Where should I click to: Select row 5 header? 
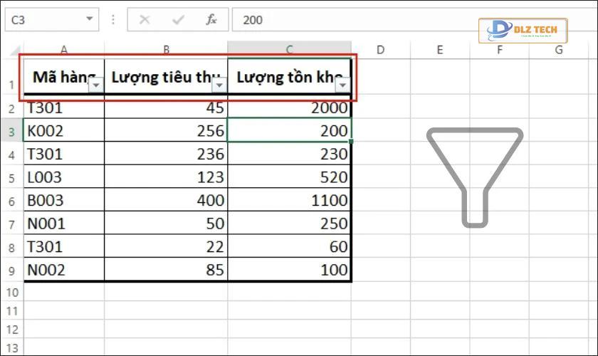(x=12, y=177)
